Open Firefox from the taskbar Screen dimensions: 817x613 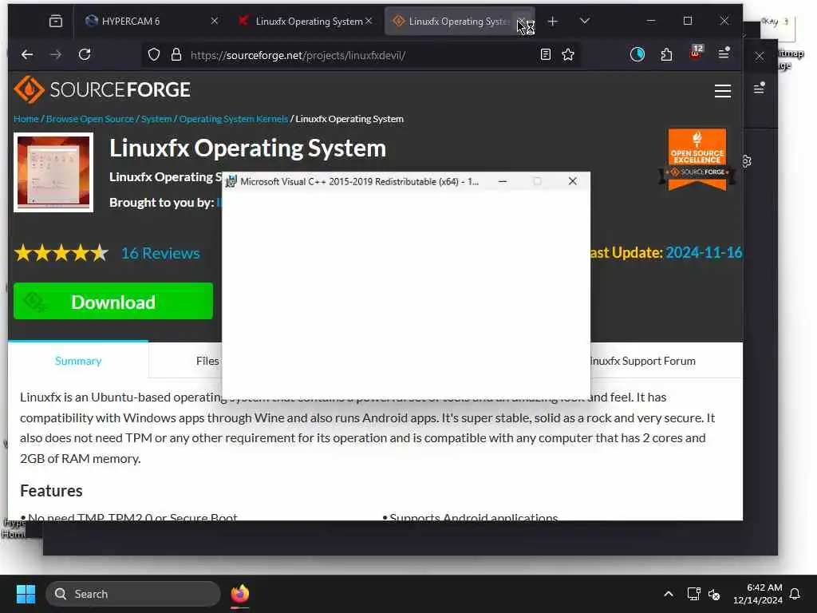[239, 594]
